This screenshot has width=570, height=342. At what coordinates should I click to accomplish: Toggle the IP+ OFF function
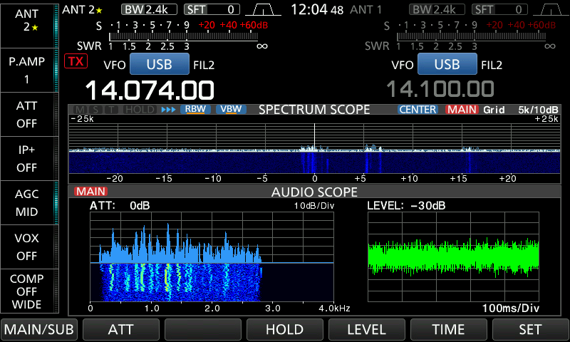pyautogui.click(x=27, y=159)
